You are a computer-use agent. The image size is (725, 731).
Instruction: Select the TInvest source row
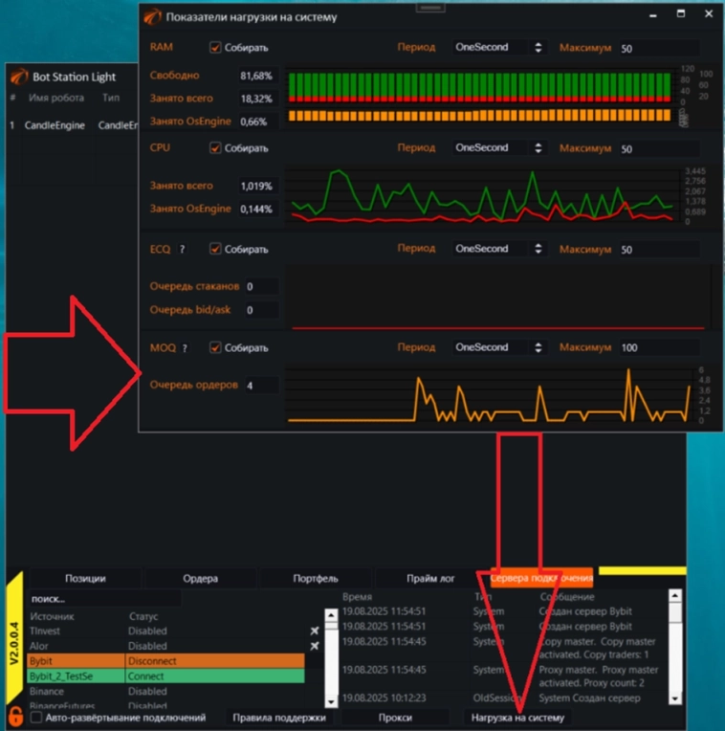pyautogui.click(x=166, y=631)
